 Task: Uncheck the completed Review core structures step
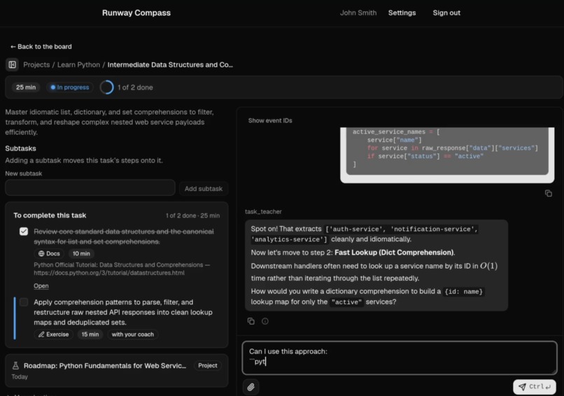click(x=24, y=232)
